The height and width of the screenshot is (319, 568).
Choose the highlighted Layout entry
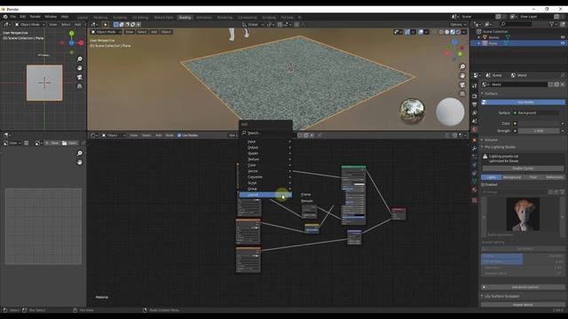click(265, 195)
